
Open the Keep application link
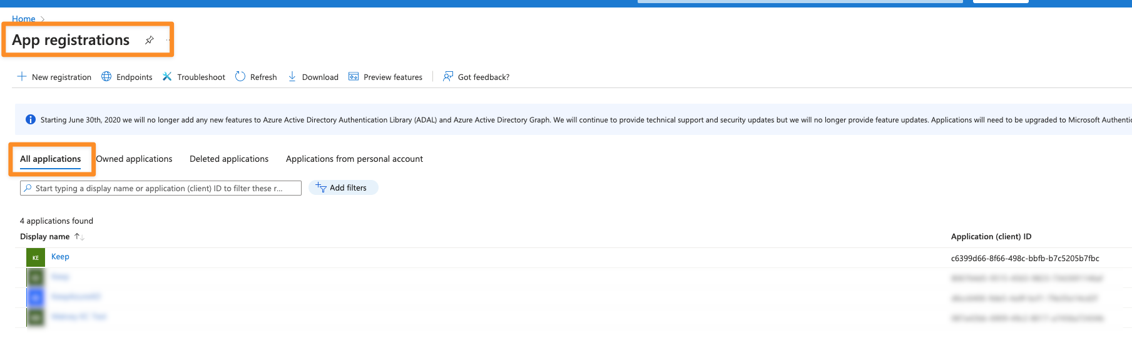point(60,256)
